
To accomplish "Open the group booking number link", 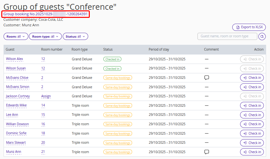I will tap(46, 14).
